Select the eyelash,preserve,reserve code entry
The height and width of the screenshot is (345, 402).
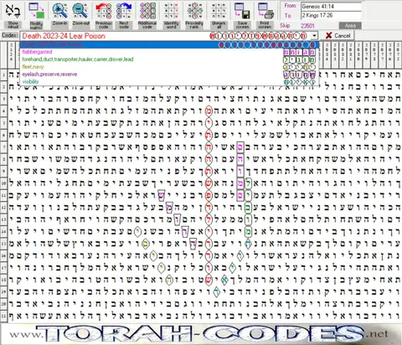(169, 75)
